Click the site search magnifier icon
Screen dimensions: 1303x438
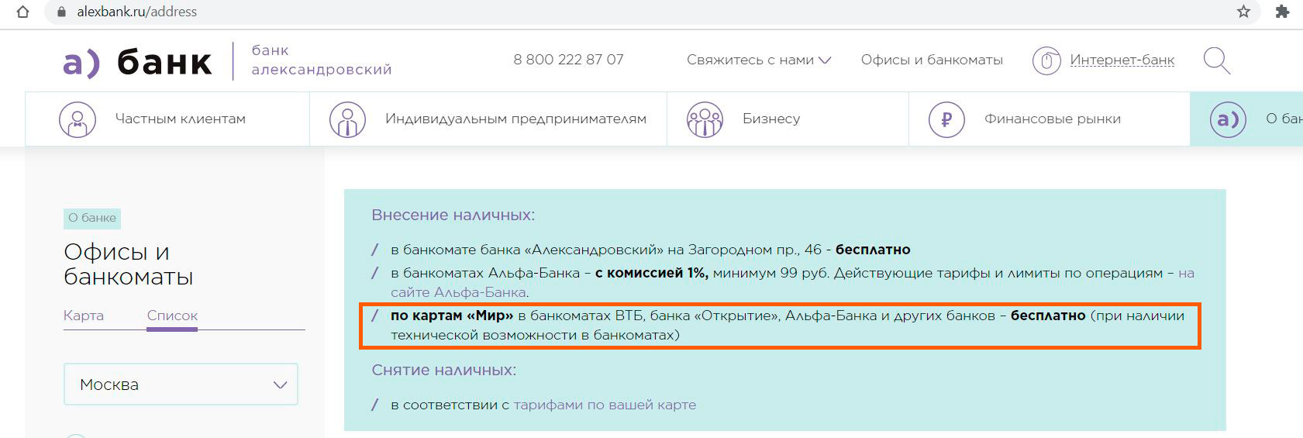tap(1216, 60)
